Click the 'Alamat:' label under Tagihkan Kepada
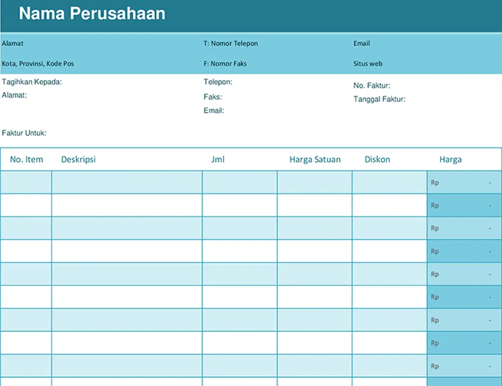 click(15, 95)
